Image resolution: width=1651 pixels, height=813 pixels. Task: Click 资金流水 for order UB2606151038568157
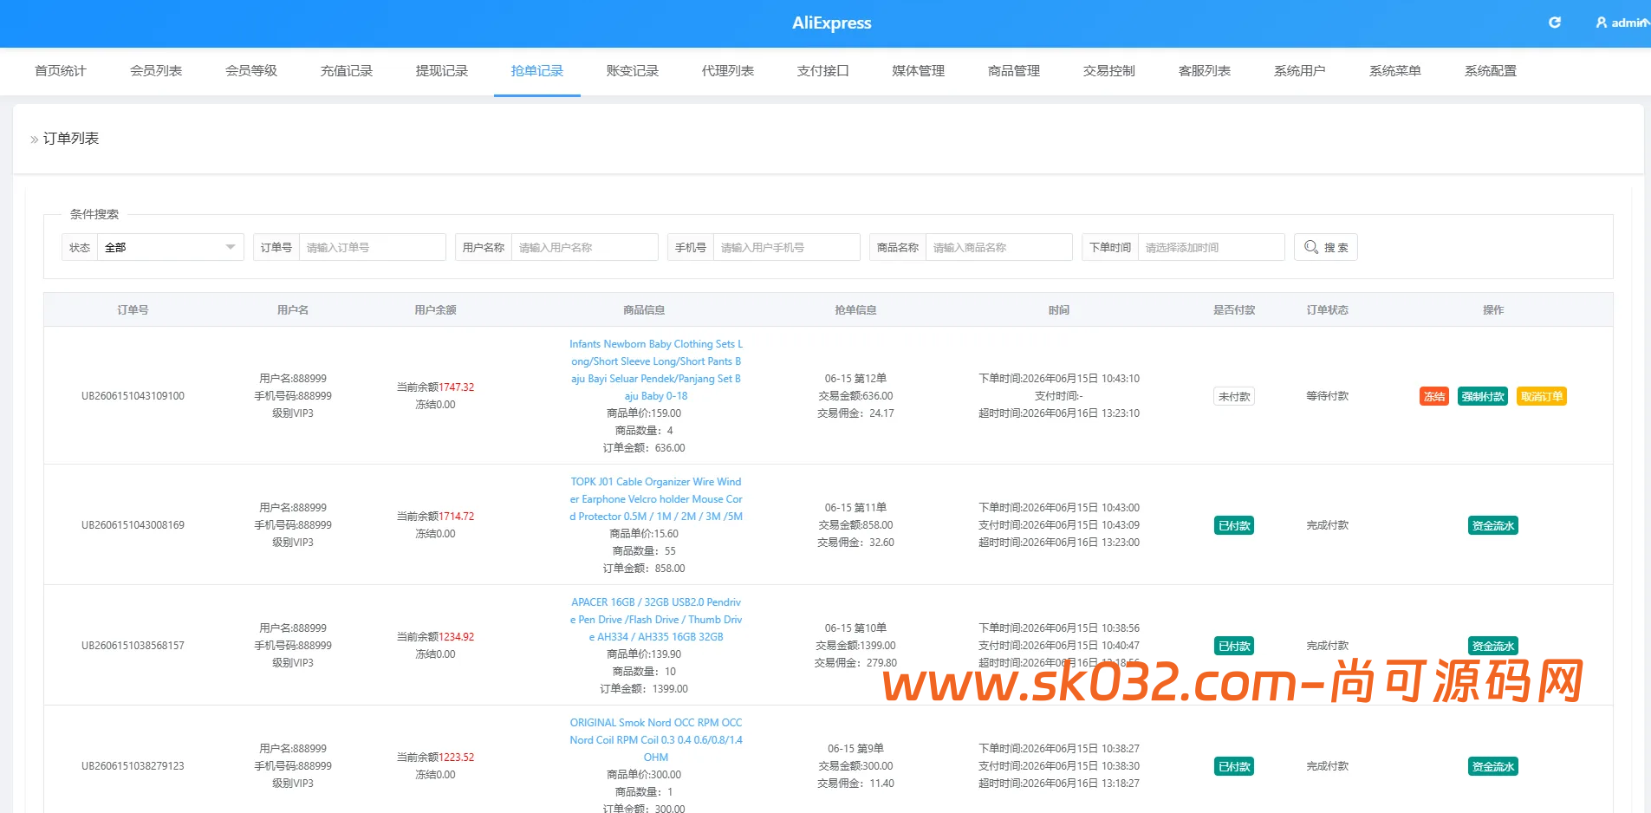point(1493,646)
